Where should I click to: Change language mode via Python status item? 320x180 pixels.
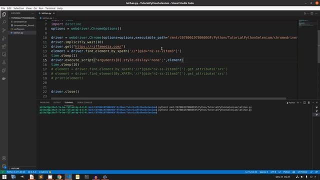[x=286, y=172]
